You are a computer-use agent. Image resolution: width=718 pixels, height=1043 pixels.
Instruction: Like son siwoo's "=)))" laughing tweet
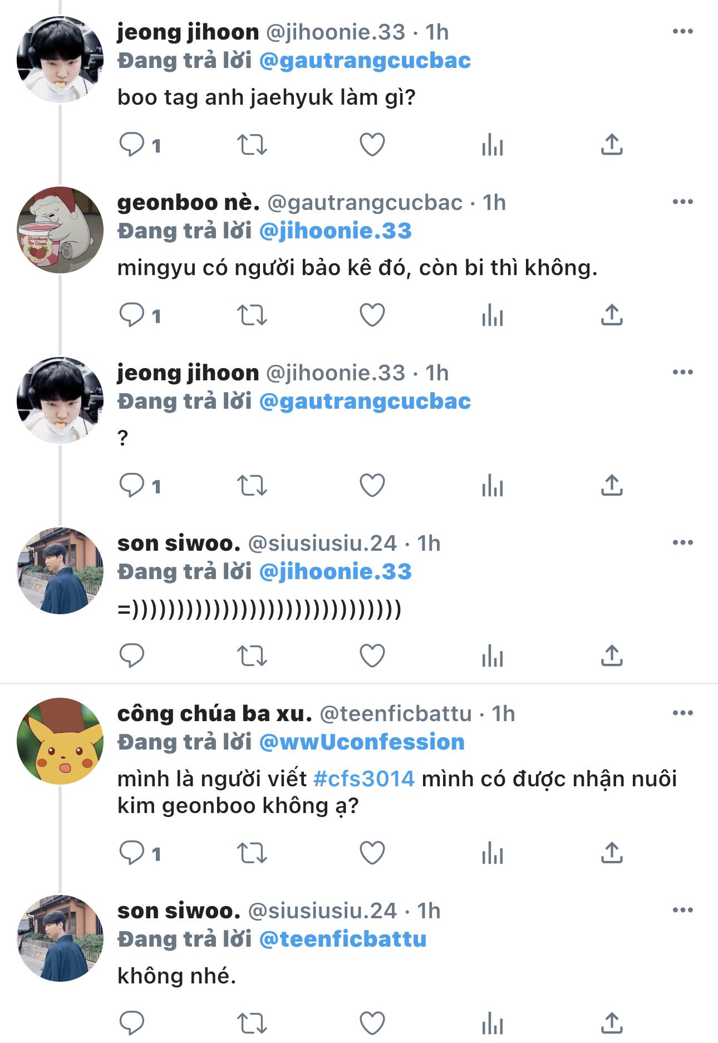[372, 656]
